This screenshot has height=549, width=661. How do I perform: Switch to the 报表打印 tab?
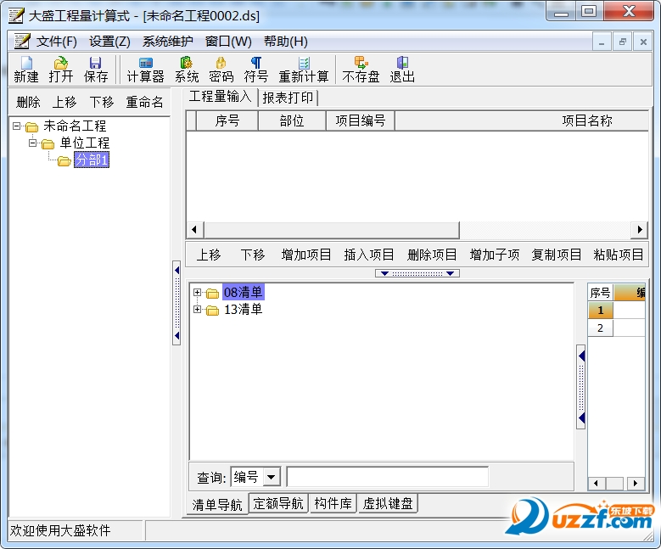[x=288, y=98]
